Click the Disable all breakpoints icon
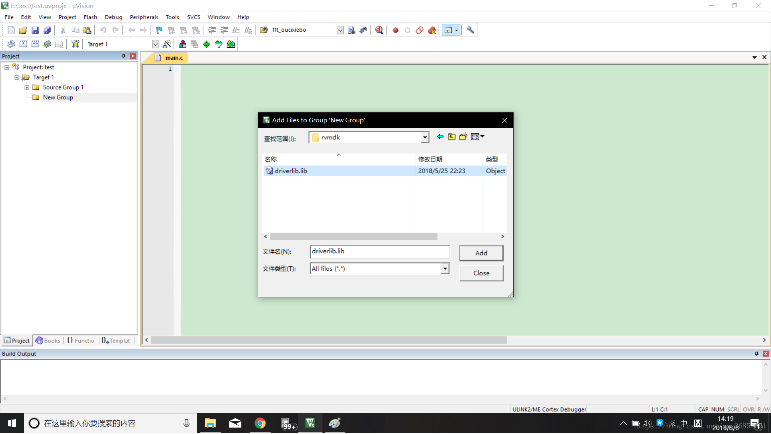The image size is (771, 434). pos(420,30)
